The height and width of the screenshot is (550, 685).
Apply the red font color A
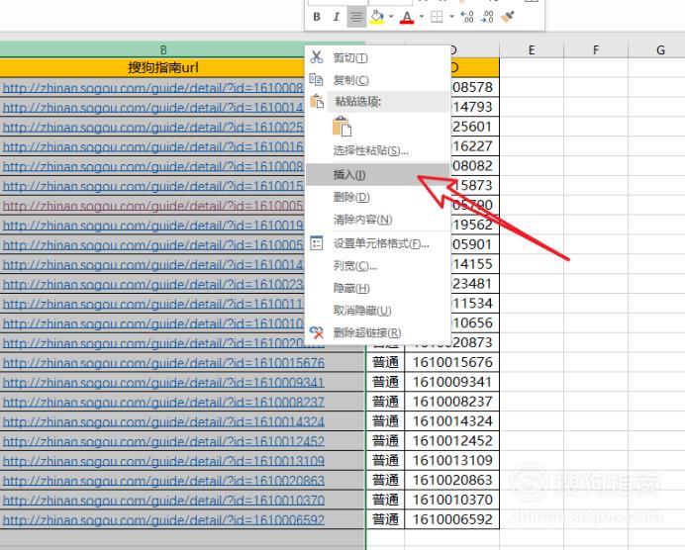click(407, 17)
